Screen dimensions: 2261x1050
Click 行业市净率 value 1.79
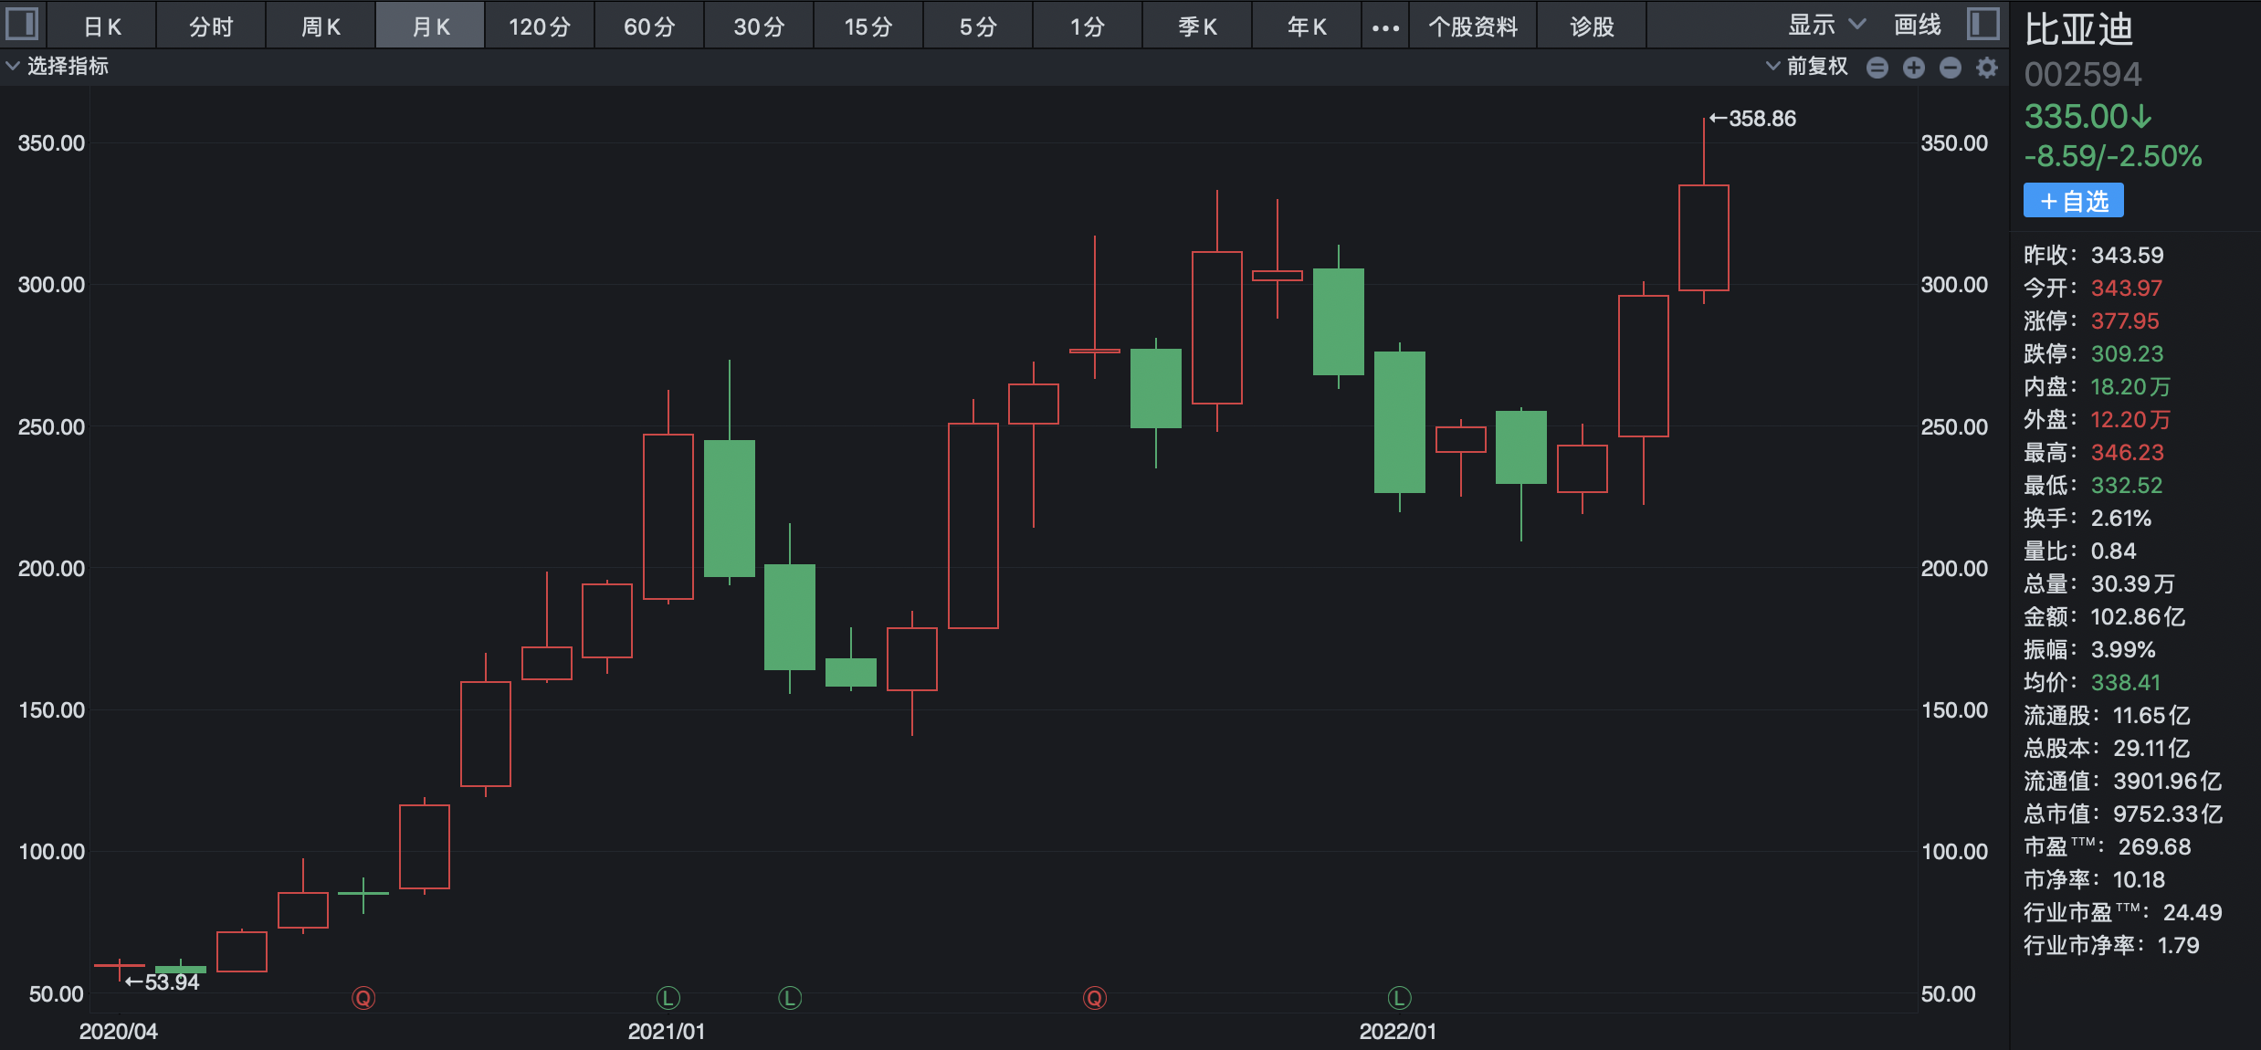tap(2179, 945)
